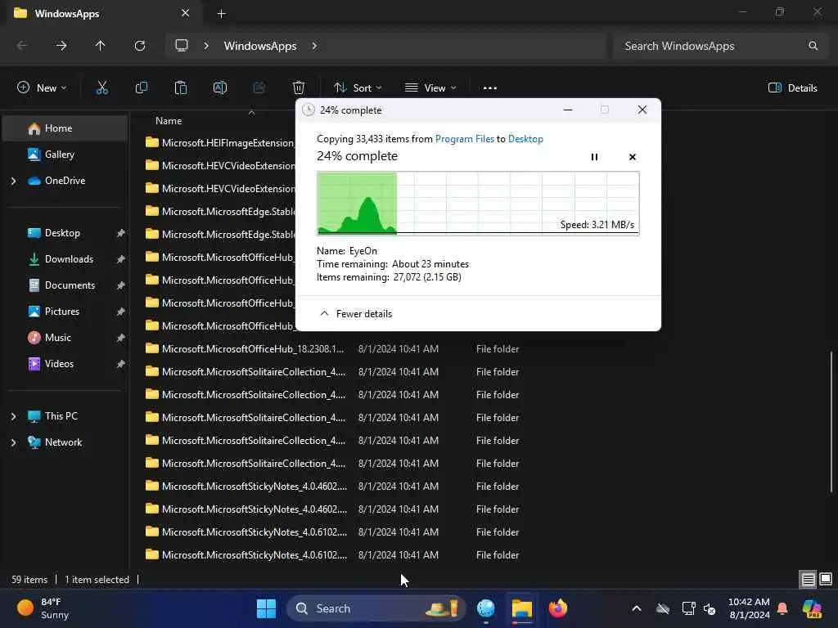Viewport: 838px width, 628px height.
Task: Expand the This PC tree node
Action: pyautogui.click(x=13, y=416)
